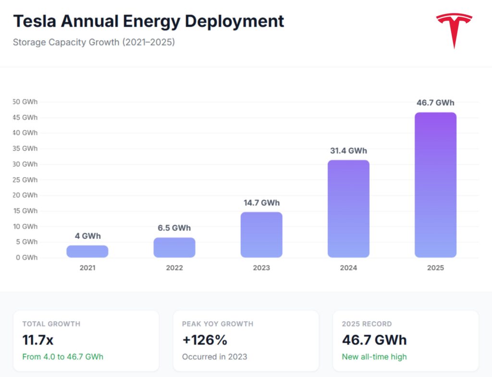Screen dimensions: 492x377
Task: Click the Tesla Annual Energy Deployment title
Action: tap(148, 21)
